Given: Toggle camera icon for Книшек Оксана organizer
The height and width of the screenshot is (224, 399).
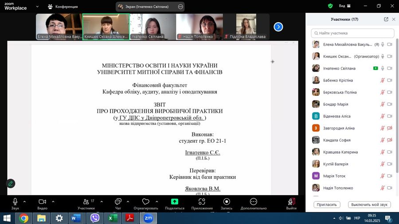Looking at the screenshot, I should coord(390,56).
